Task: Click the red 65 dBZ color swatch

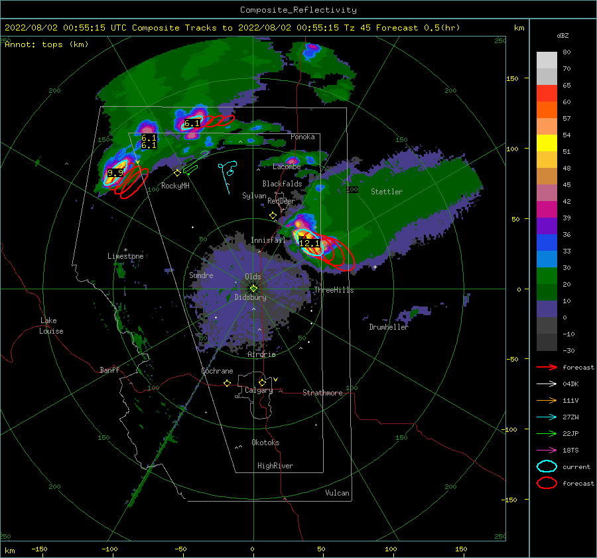Action: [x=547, y=94]
